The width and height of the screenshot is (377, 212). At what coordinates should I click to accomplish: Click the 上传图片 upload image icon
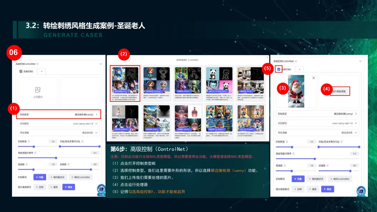click(38, 90)
